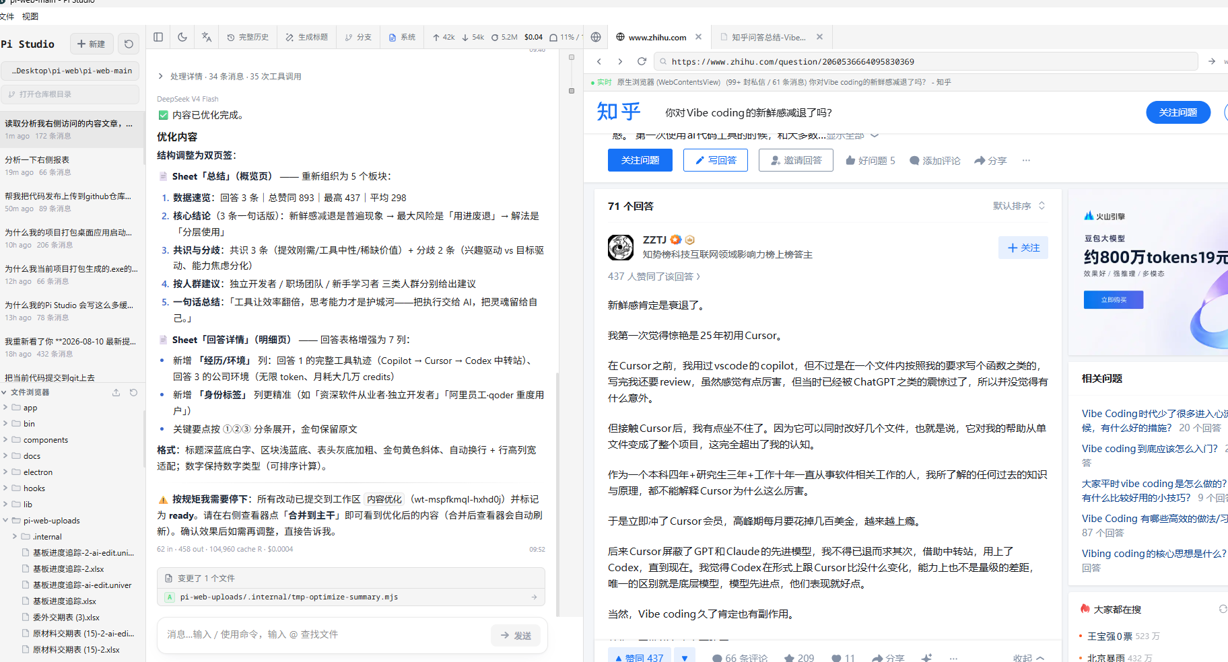The image size is (1228, 662).
Task: Click the zhihu URL address field
Action: coord(926,61)
